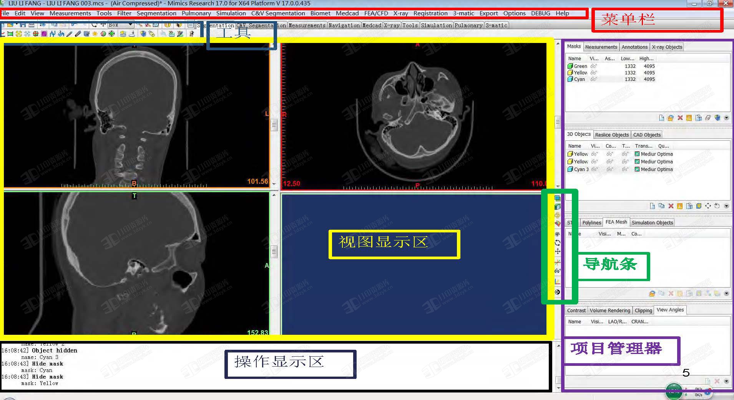Open mask Properties info icon
Viewport: 734px width, 400px height.
(689, 118)
